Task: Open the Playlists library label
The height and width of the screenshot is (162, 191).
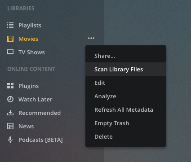Action: click(30, 26)
